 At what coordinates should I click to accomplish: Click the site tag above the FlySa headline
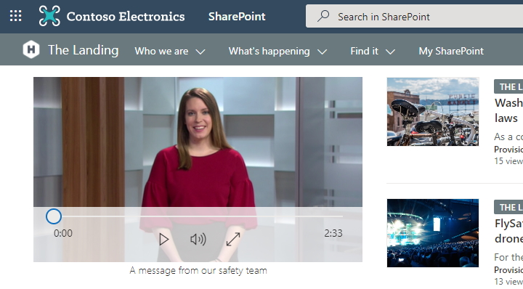point(508,208)
